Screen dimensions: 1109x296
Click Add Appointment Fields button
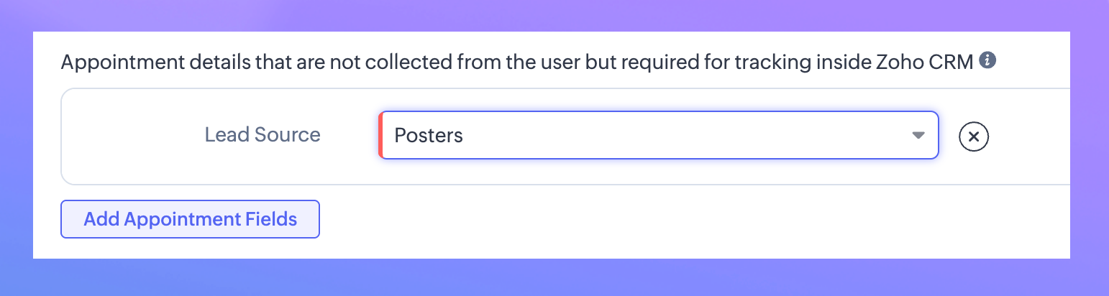[190, 219]
